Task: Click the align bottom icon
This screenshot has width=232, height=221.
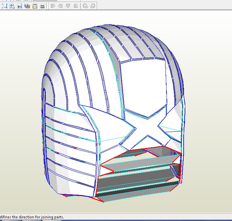Action: (76, 6)
